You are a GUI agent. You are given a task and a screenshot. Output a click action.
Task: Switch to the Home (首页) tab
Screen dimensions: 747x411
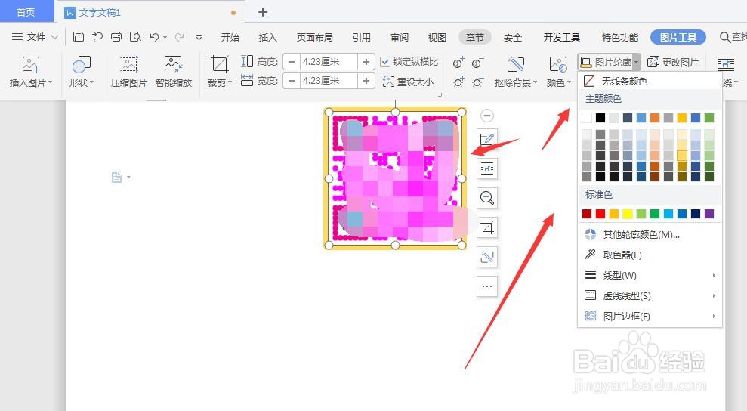click(26, 12)
